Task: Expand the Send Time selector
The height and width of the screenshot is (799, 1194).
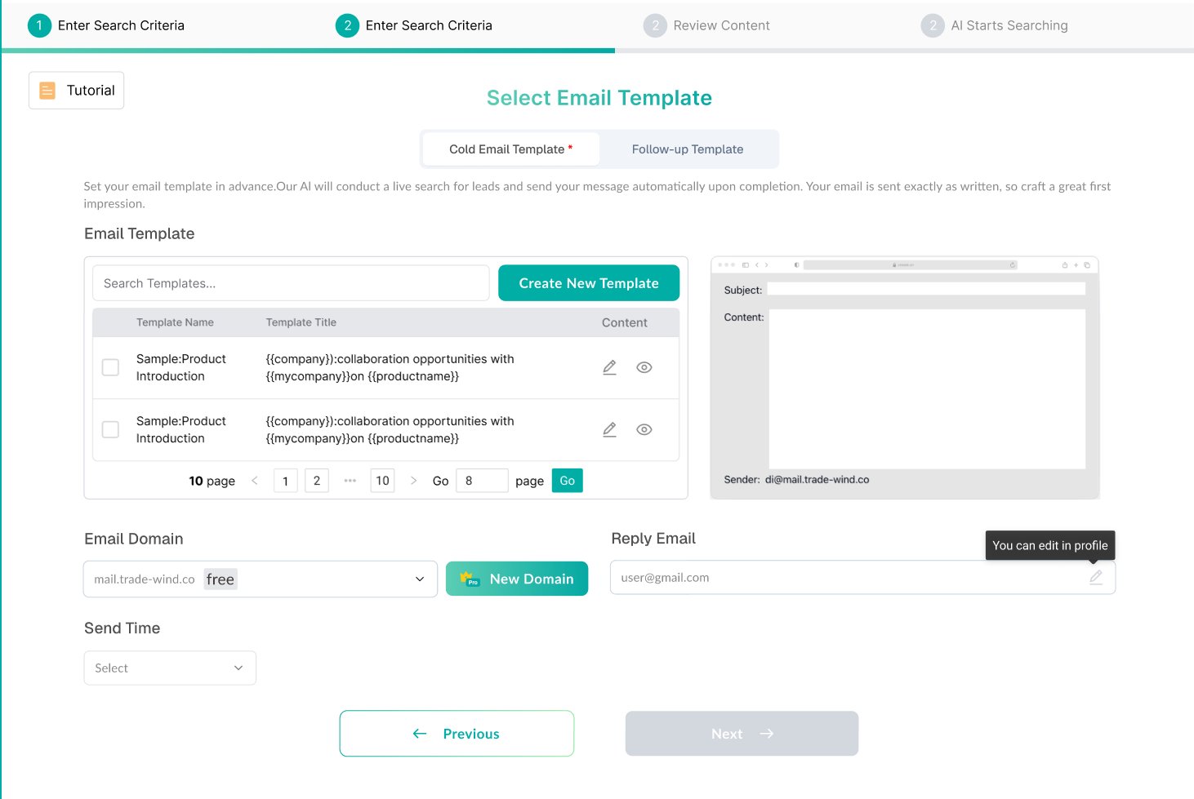Action: click(x=169, y=668)
